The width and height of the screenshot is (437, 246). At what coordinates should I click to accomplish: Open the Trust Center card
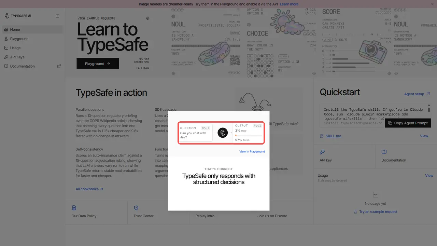tap(158, 213)
